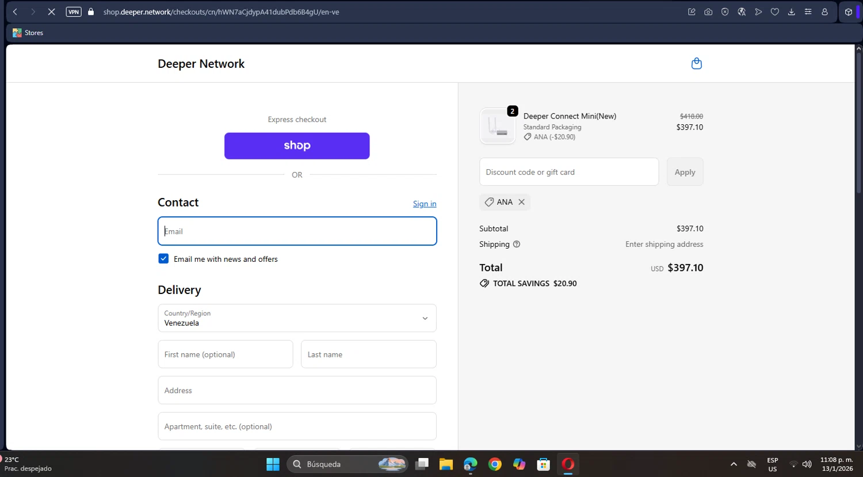The image size is (863, 477).
Task: Open the browser downloads icon
Action: click(792, 12)
